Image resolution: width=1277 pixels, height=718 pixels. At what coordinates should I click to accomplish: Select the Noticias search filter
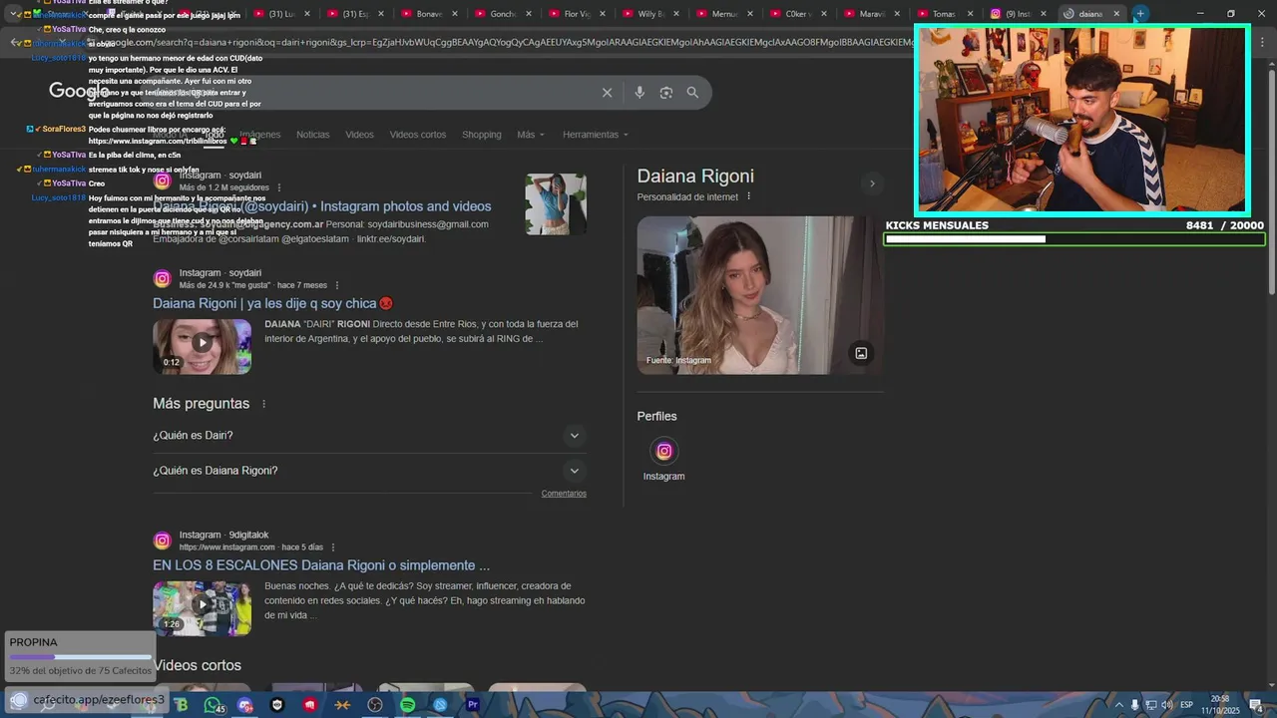tap(312, 135)
